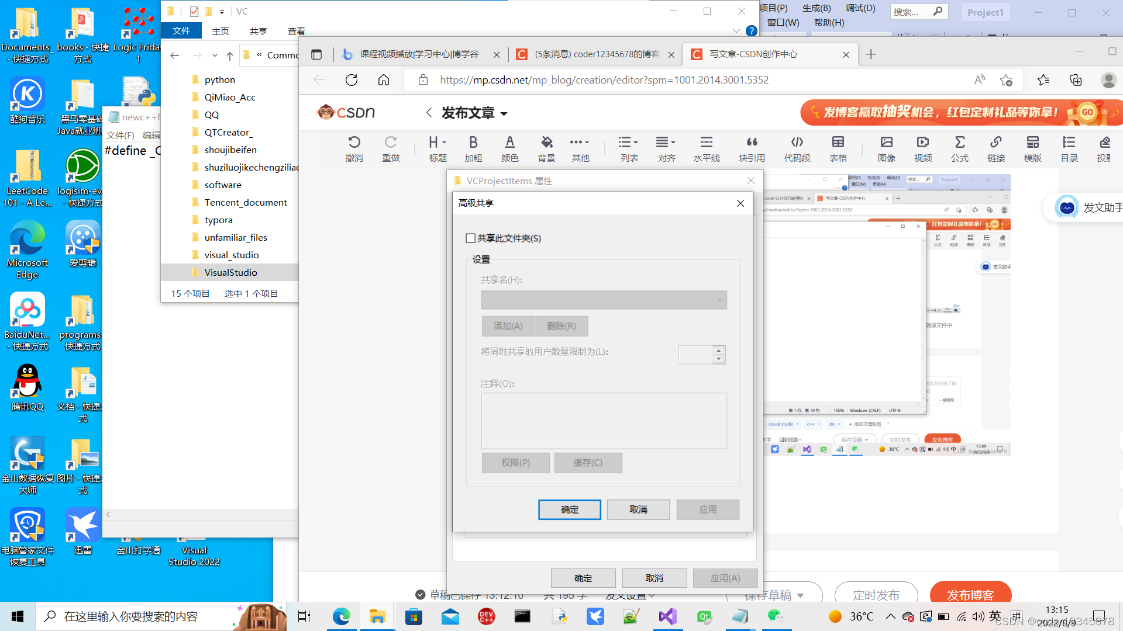
Task: Click 确定 in 高级共享 dialog
Action: pyautogui.click(x=569, y=509)
